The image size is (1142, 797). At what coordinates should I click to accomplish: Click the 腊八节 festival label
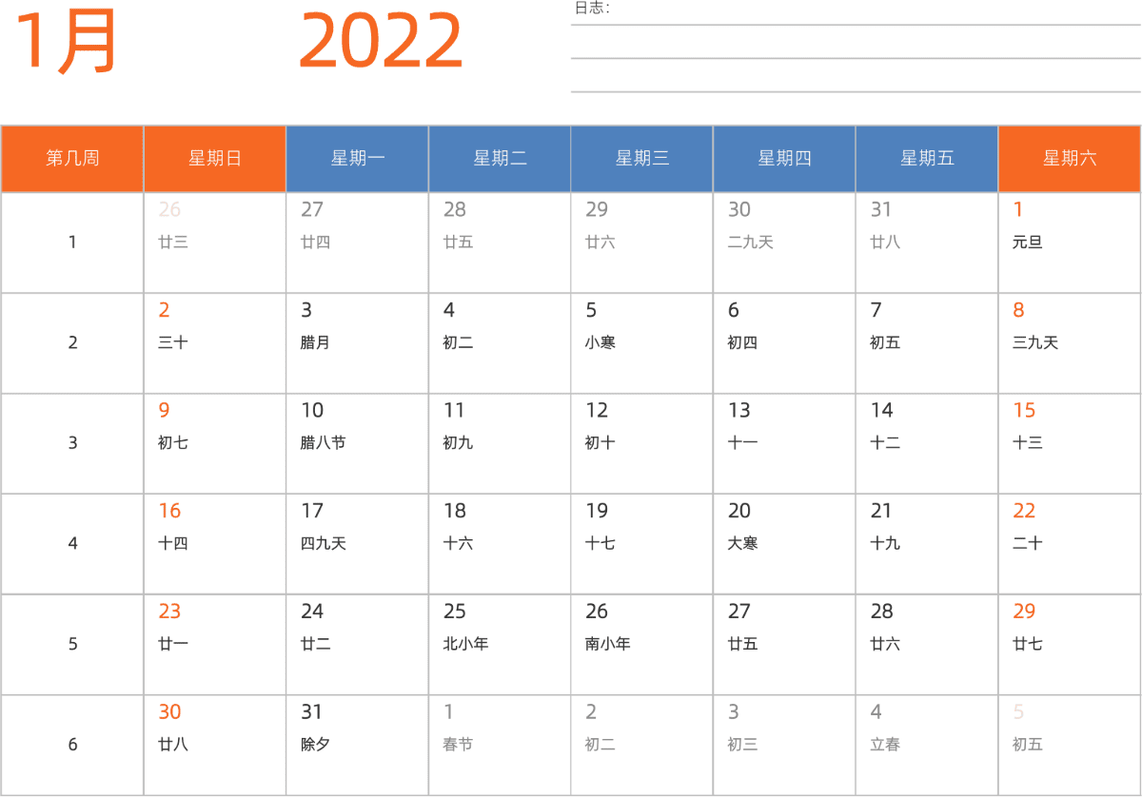pos(324,443)
